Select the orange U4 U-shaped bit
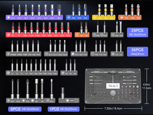The image size is (153, 115). (x=87, y=29)
